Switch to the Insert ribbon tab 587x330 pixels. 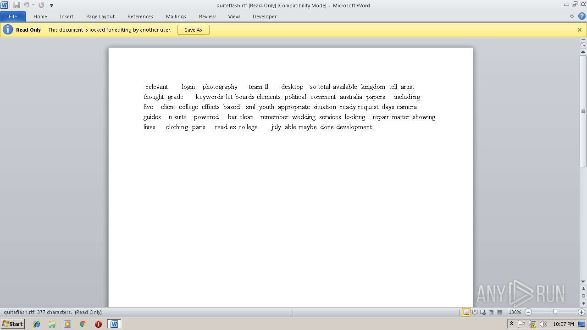(x=66, y=16)
